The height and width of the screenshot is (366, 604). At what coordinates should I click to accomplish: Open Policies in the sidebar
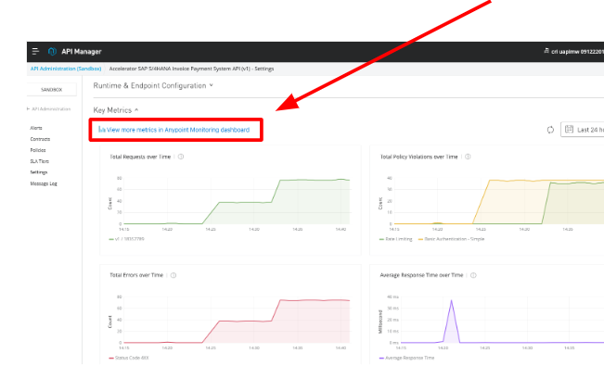tap(38, 150)
